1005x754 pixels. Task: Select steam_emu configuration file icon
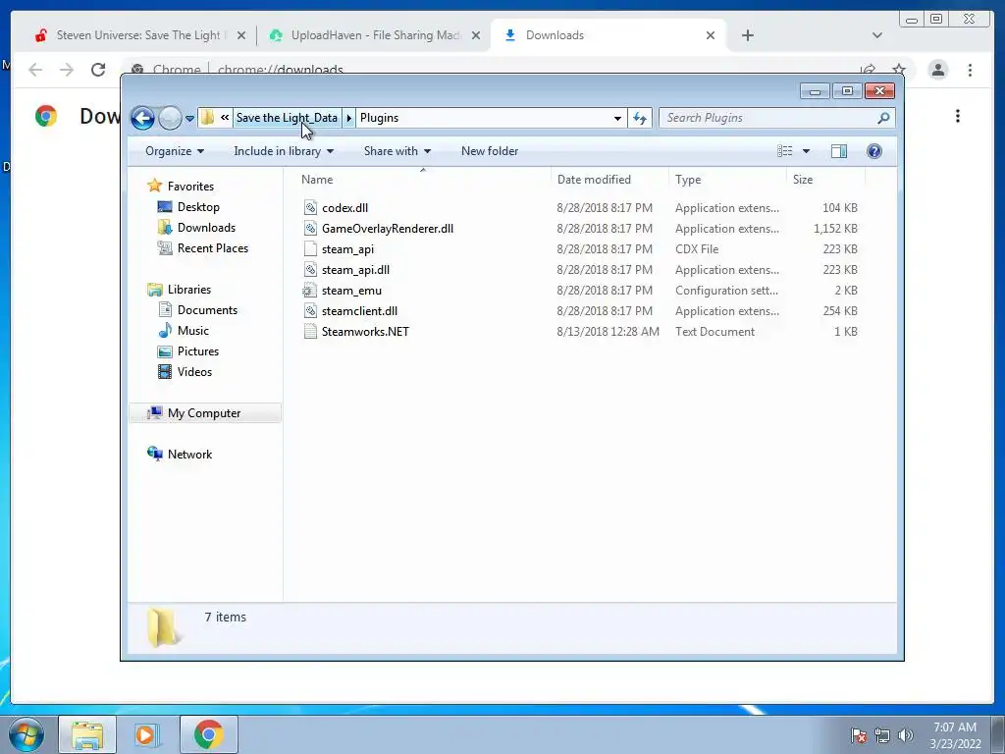click(x=309, y=291)
